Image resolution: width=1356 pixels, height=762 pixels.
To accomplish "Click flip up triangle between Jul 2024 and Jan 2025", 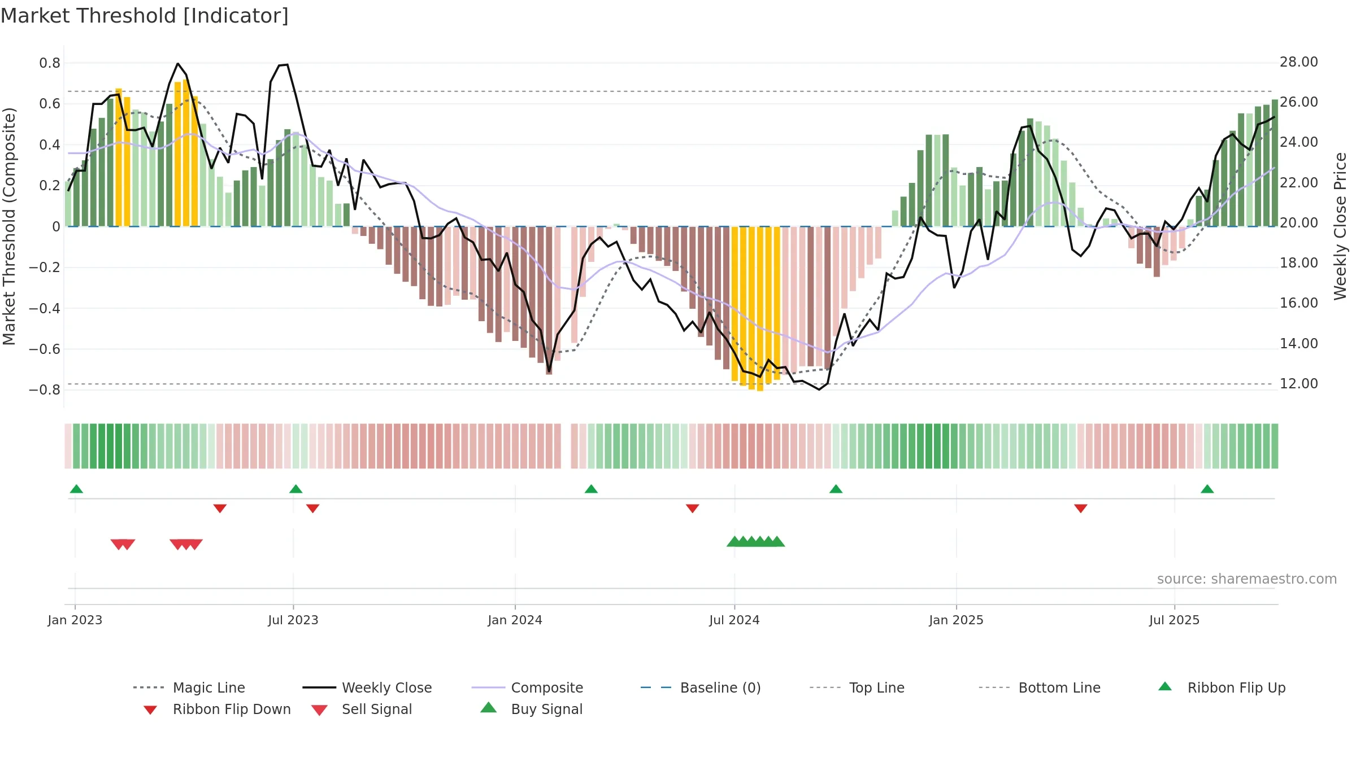I will coord(836,489).
